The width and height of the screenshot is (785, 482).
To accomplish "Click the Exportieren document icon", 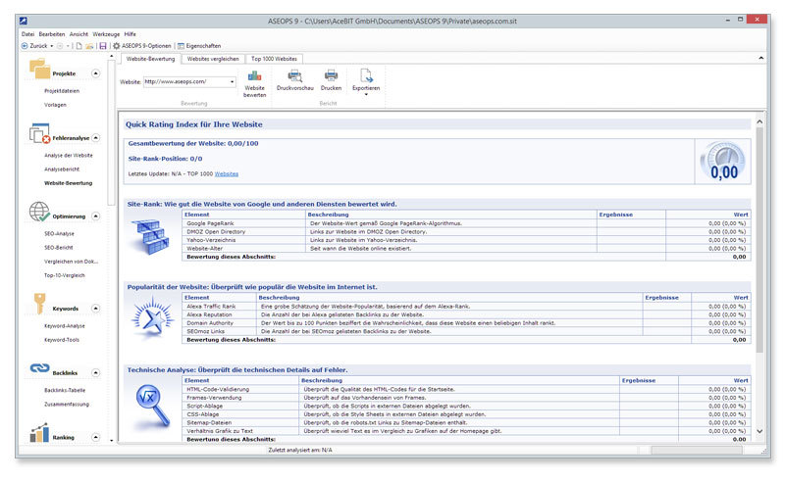I will click(x=366, y=76).
